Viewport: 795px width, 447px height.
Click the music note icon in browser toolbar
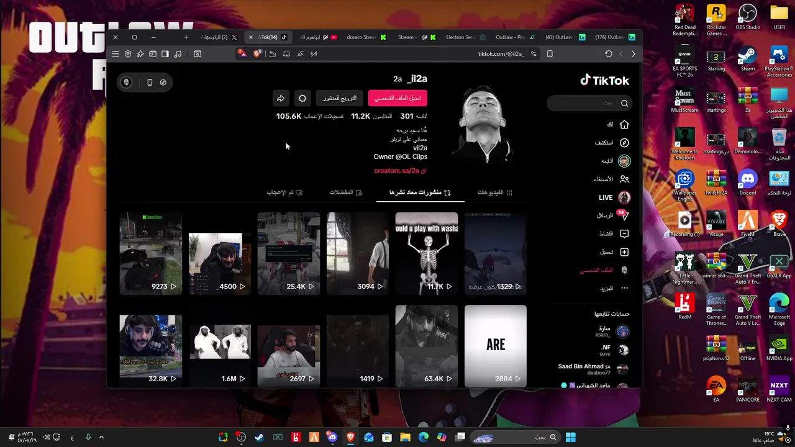pyautogui.click(x=178, y=54)
